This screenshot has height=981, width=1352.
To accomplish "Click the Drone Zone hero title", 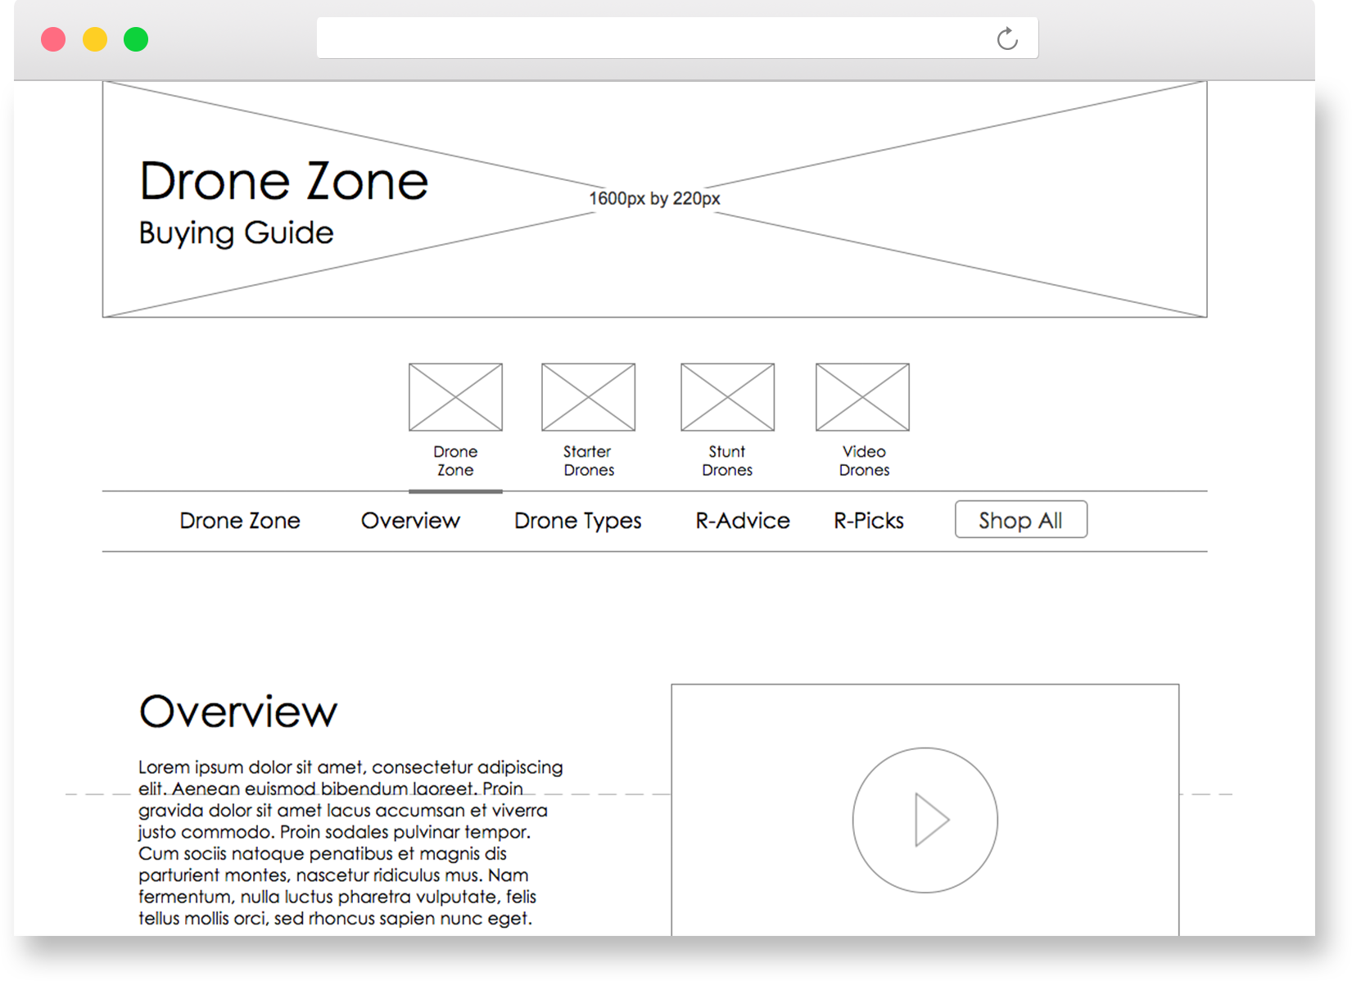I will click(283, 181).
